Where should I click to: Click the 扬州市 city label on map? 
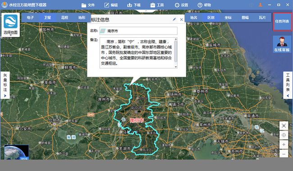point(176,94)
